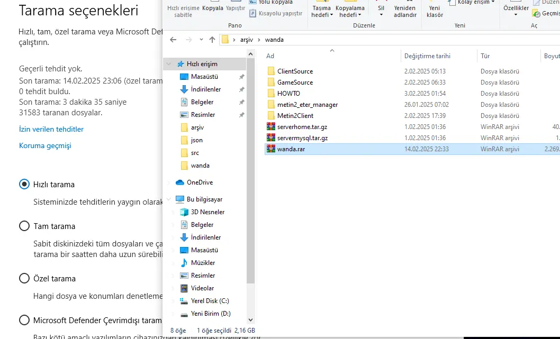Collapse the Hızlı erişim tree node

click(169, 64)
